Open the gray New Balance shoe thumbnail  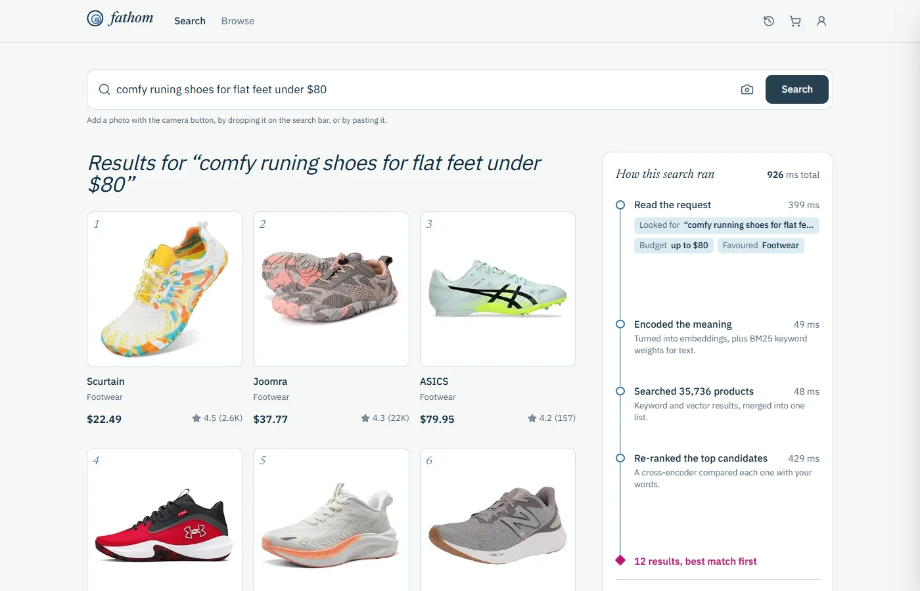[497, 520]
